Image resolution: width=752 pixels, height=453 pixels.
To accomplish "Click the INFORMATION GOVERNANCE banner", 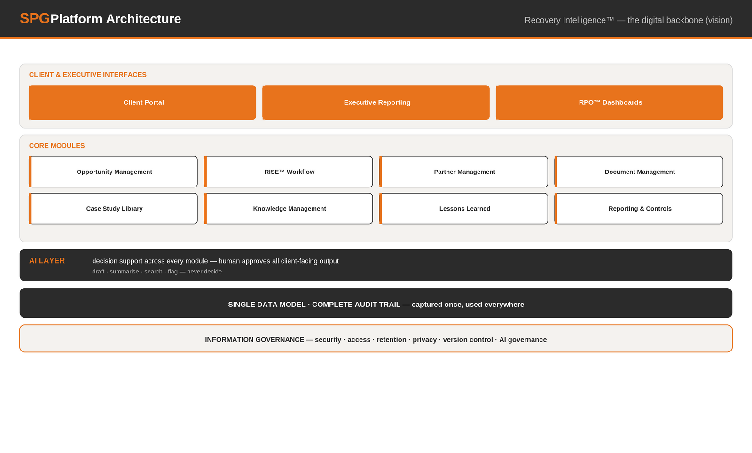I will coord(376,338).
